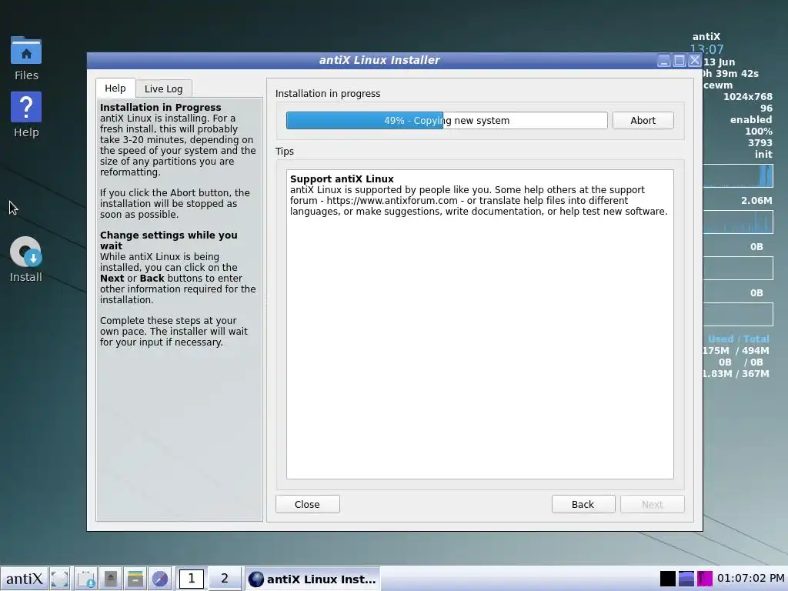
Task: Click the 49% Copying new system progress bar
Action: [446, 121]
